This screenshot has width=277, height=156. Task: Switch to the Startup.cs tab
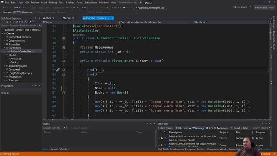click(68, 18)
